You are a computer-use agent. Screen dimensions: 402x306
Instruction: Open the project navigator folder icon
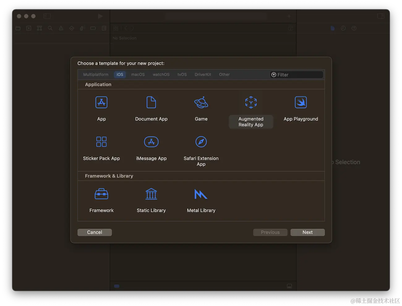(x=18, y=28)
